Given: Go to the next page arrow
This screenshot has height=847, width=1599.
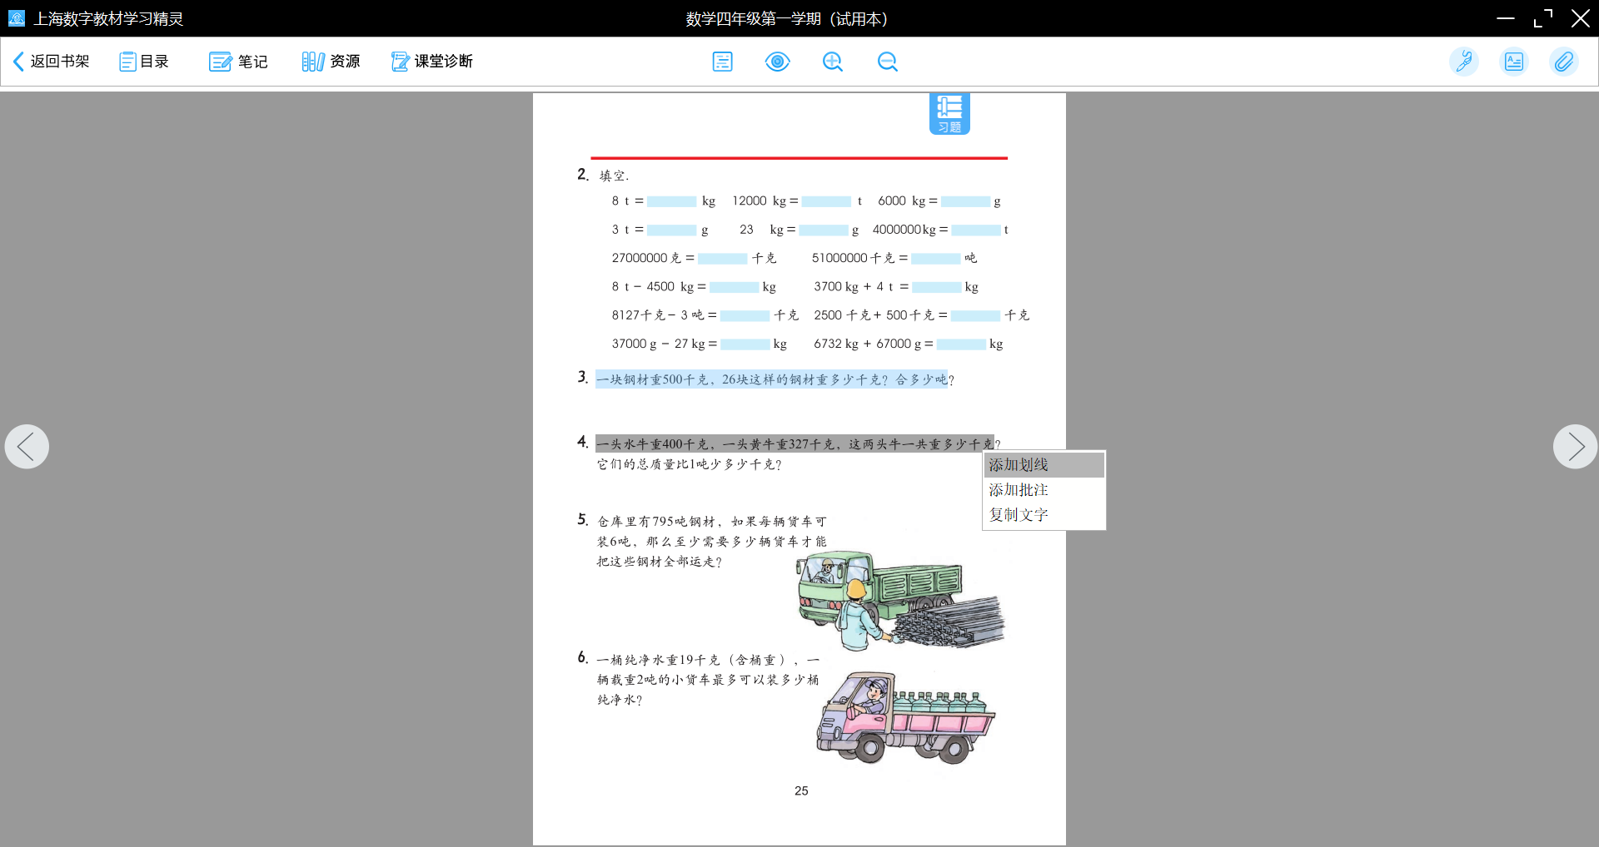Looking at the screenshot, I should click(x=1575, y=447).
